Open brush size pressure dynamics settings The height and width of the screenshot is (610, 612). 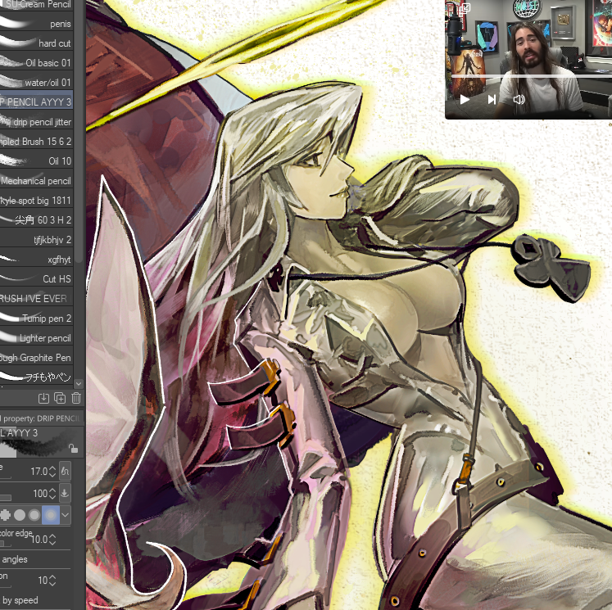tap(65, 471)
